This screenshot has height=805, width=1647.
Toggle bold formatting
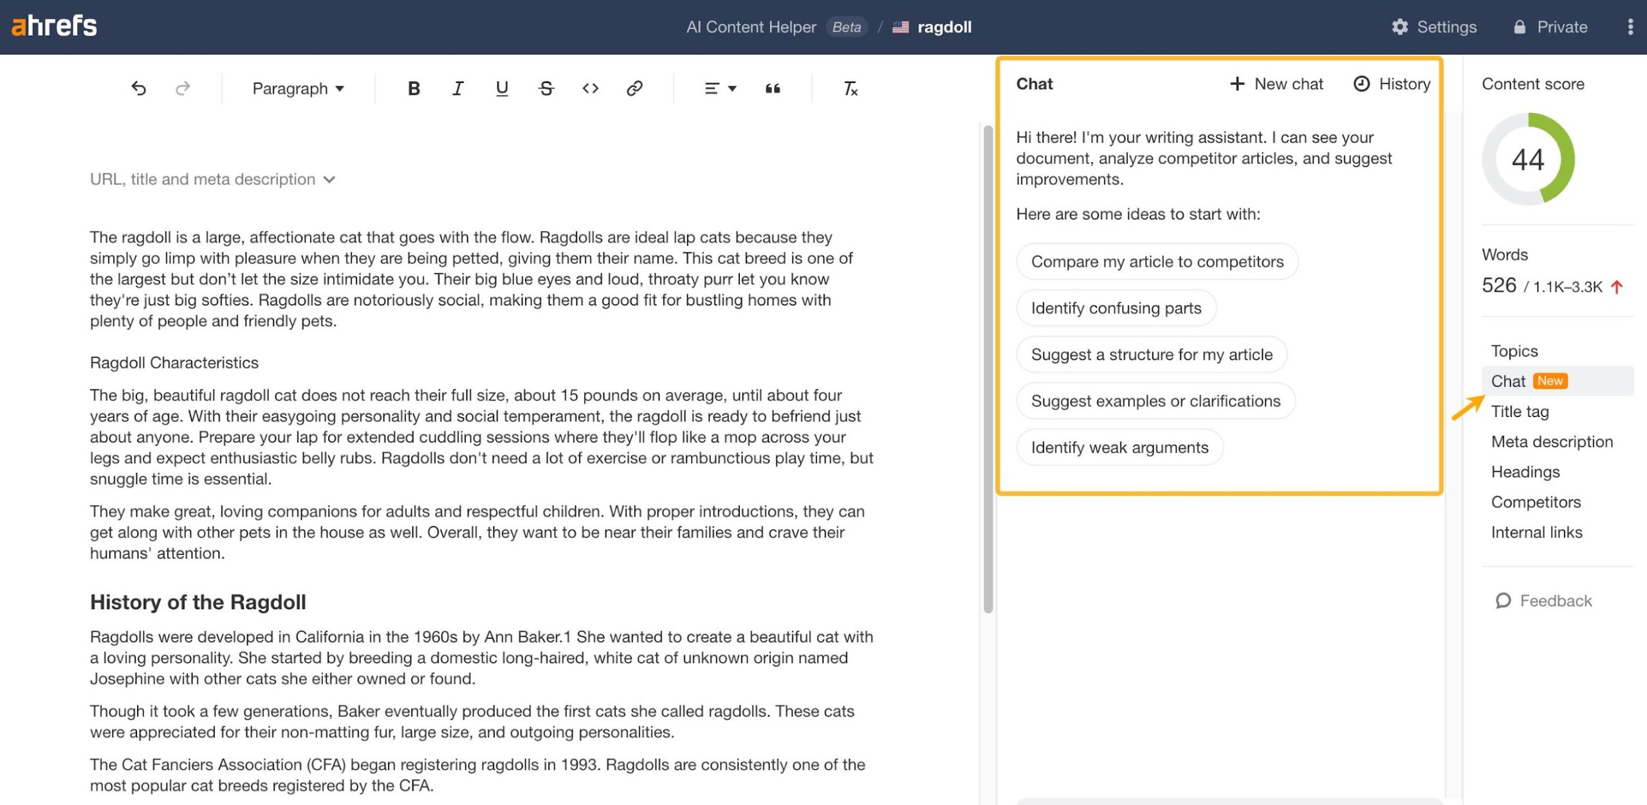414,88
